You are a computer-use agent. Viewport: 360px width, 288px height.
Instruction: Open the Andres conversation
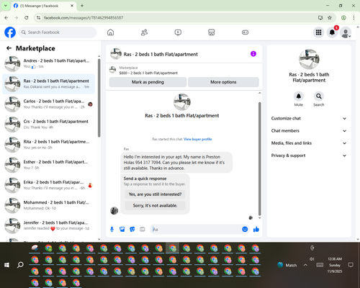pyautogui.click(x=49, y=63)
